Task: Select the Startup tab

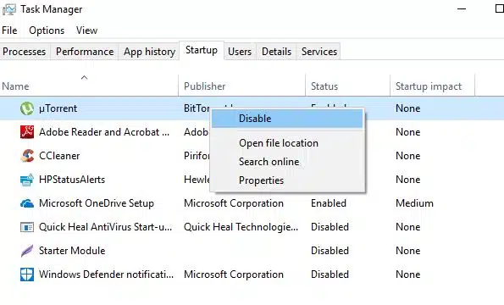Action: point(202,50)
